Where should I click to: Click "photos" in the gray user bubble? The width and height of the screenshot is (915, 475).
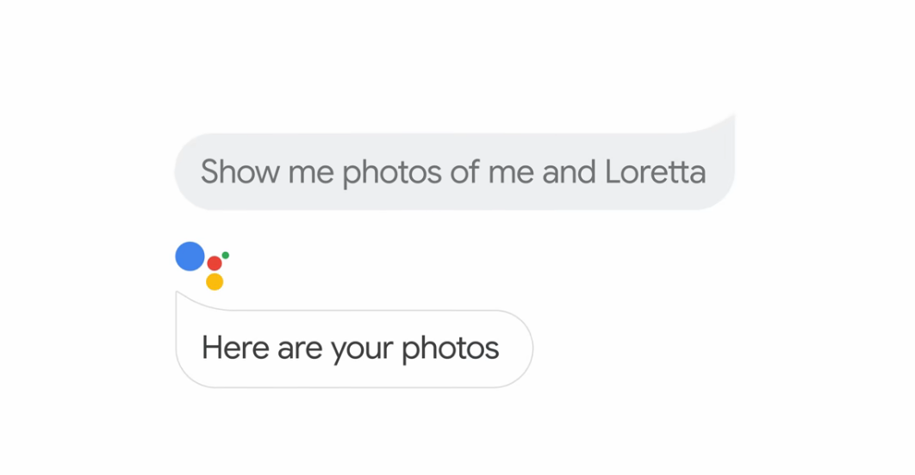click(x=391, y=173)
